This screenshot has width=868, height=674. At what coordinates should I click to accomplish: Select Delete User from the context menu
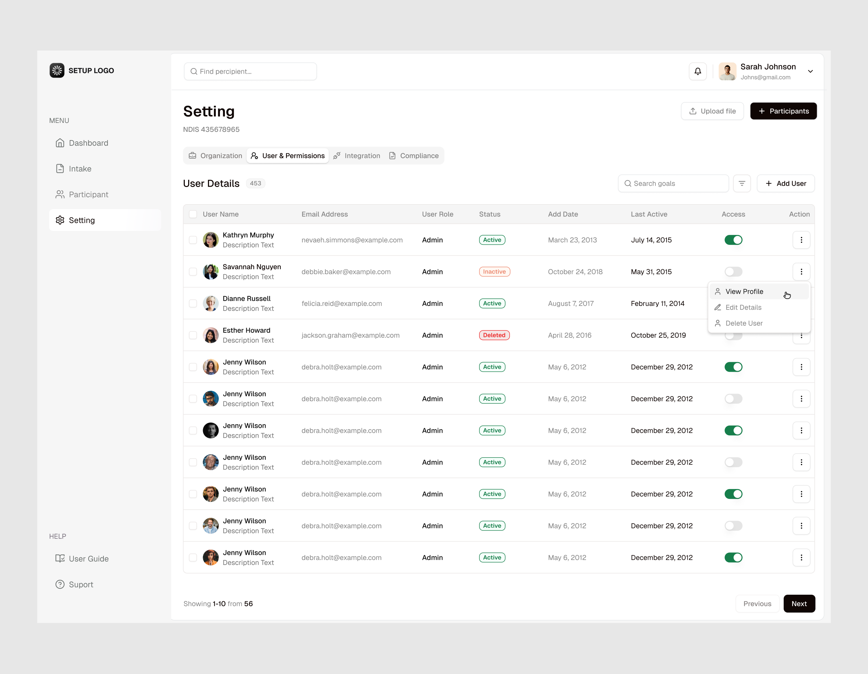(x=744, y=323)
